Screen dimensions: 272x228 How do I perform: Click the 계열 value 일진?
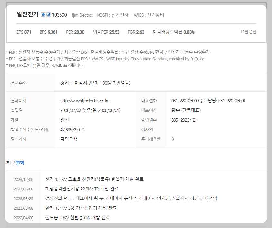[x=64, y=120]
